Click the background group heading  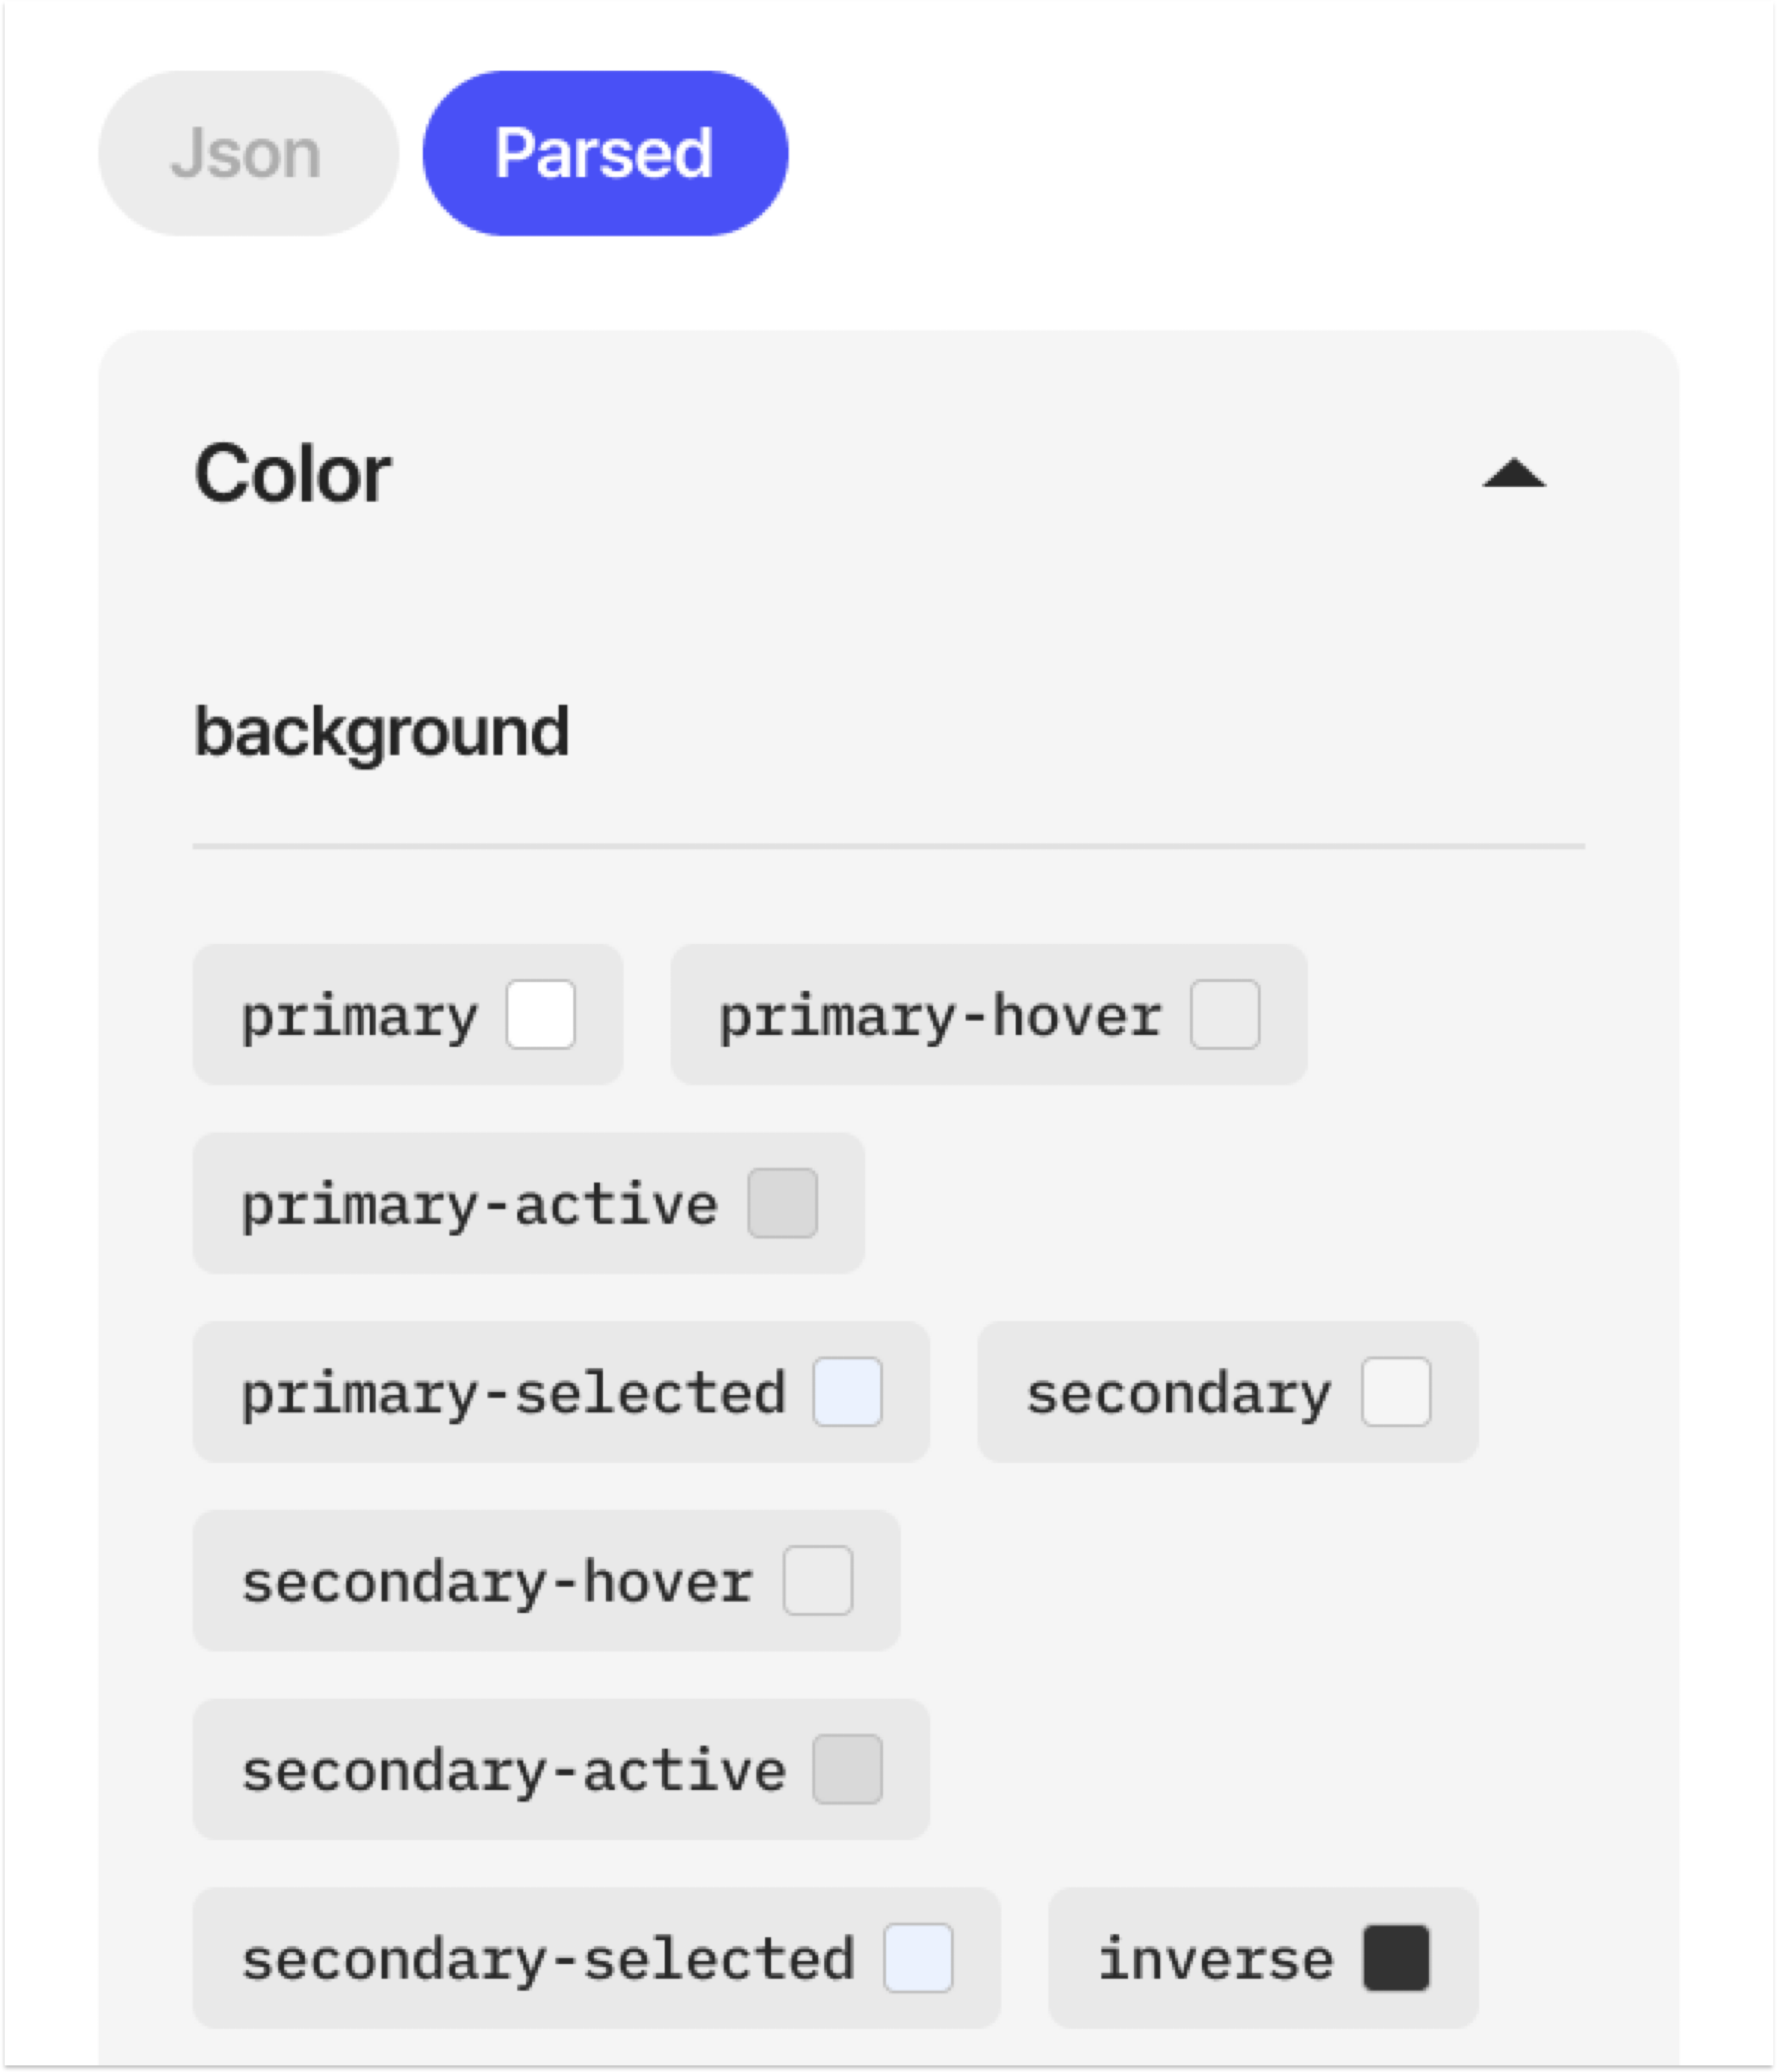(x=381, y=733)
